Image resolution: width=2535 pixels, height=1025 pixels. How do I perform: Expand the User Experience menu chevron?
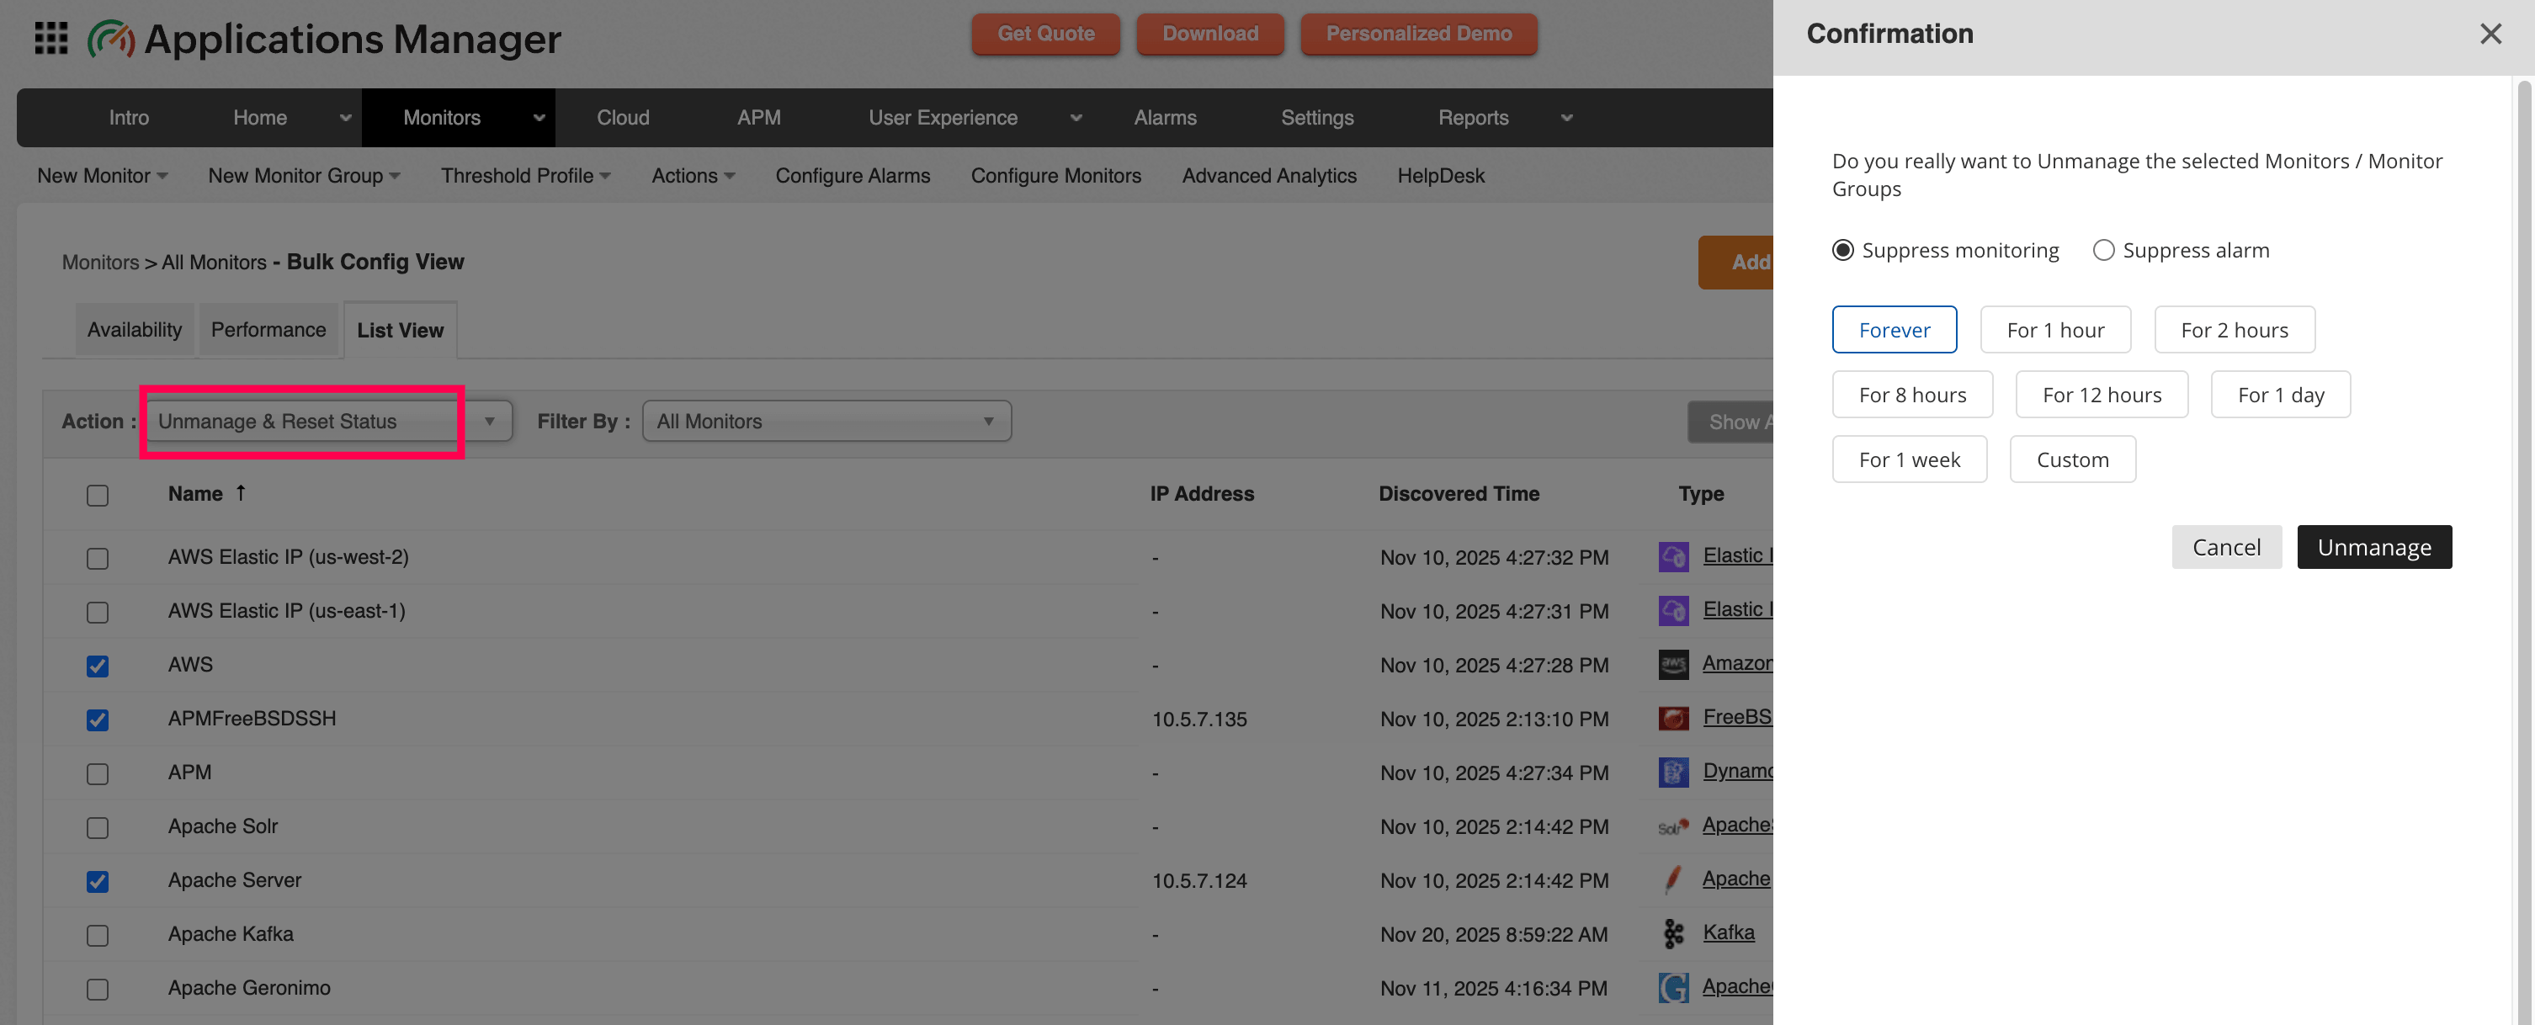click(1076, 118)
